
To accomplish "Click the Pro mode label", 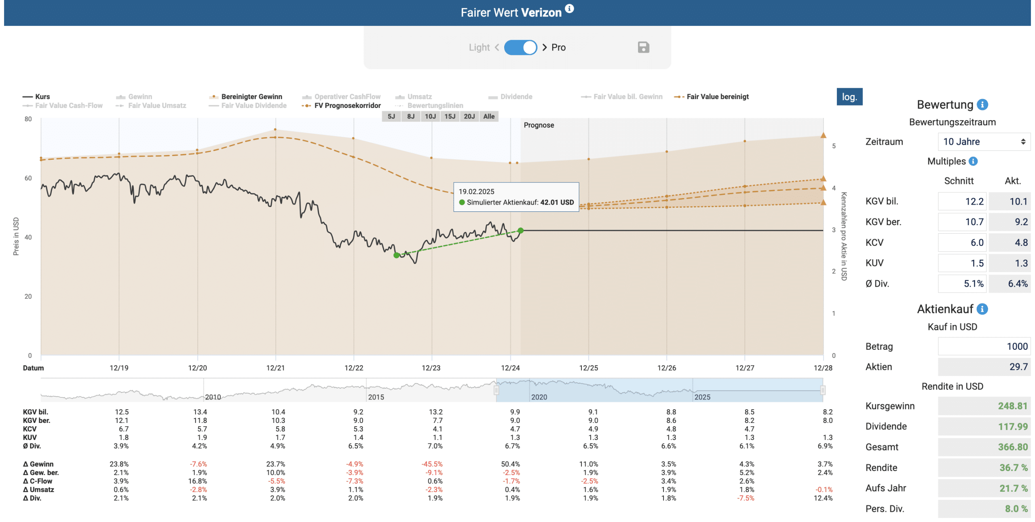I will point(558,47).
